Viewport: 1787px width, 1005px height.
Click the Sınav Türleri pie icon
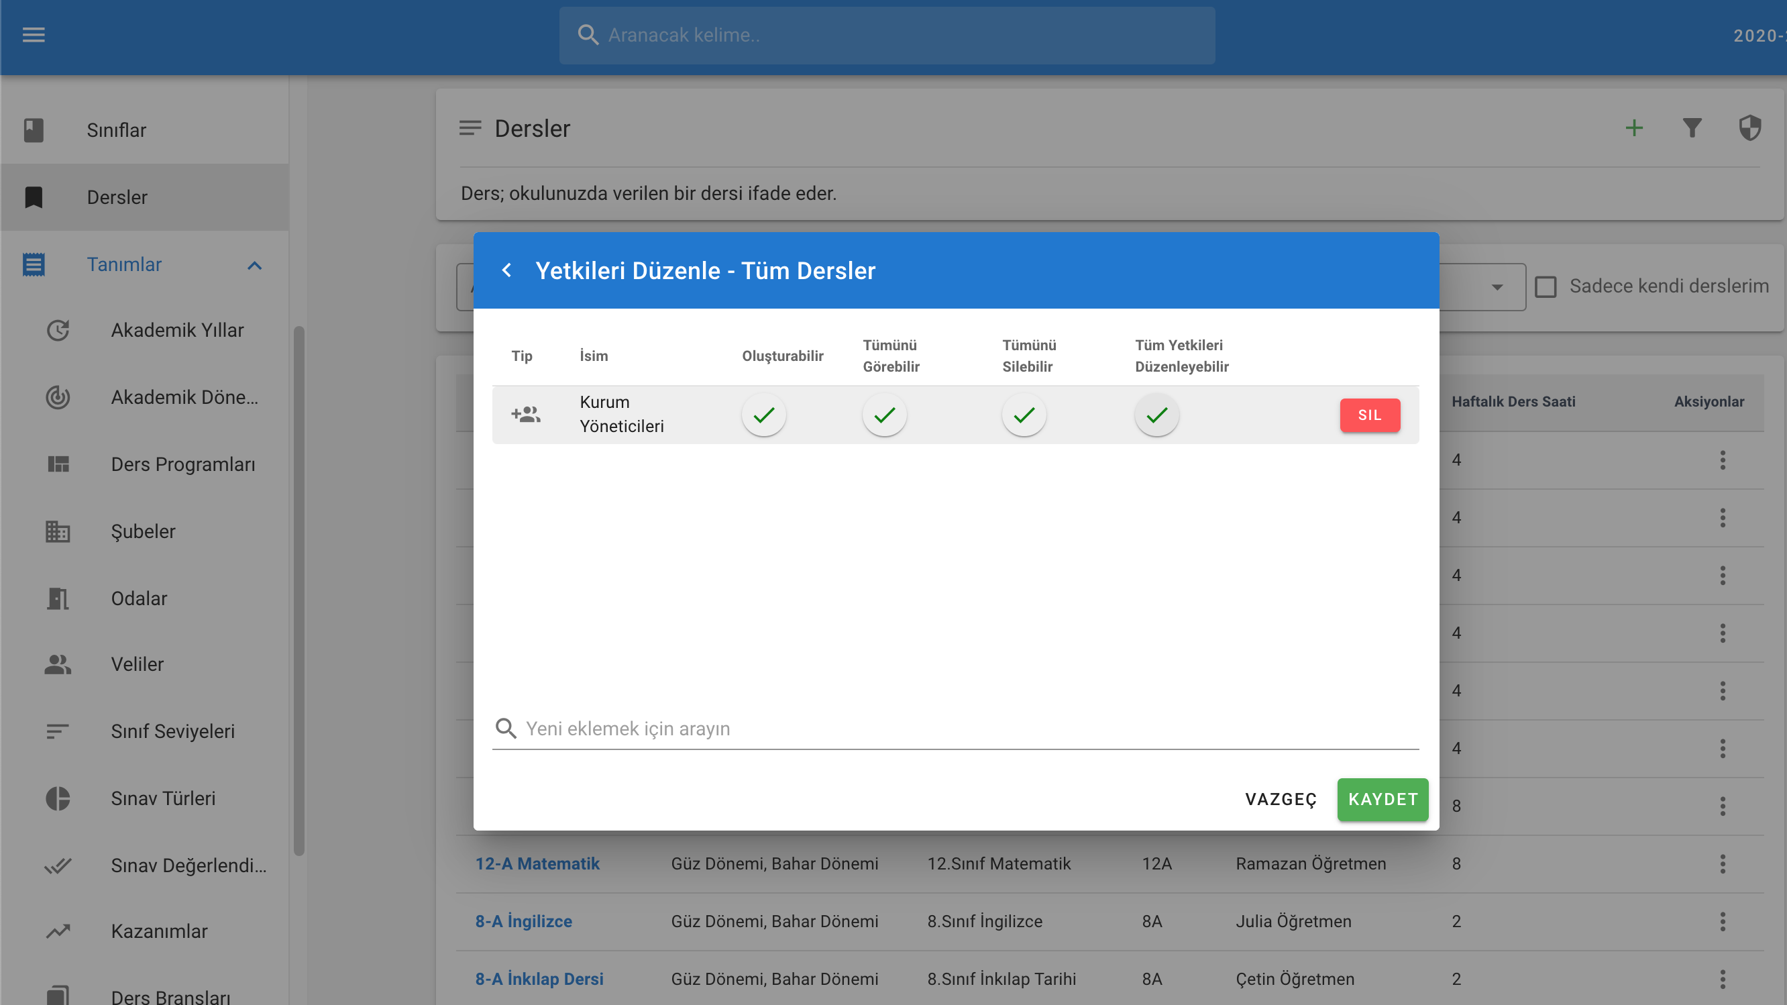point(58,799)
